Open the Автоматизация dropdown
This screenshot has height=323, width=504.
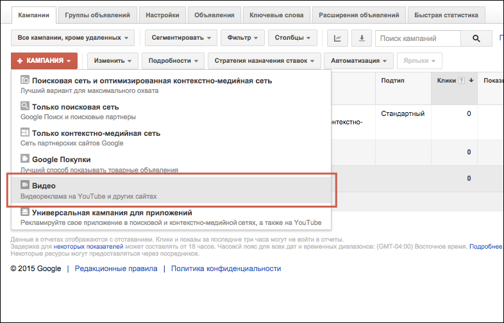[x=358, y=61]
